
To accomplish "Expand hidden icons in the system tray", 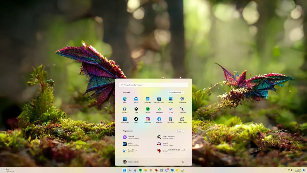I will coord(286,170).
